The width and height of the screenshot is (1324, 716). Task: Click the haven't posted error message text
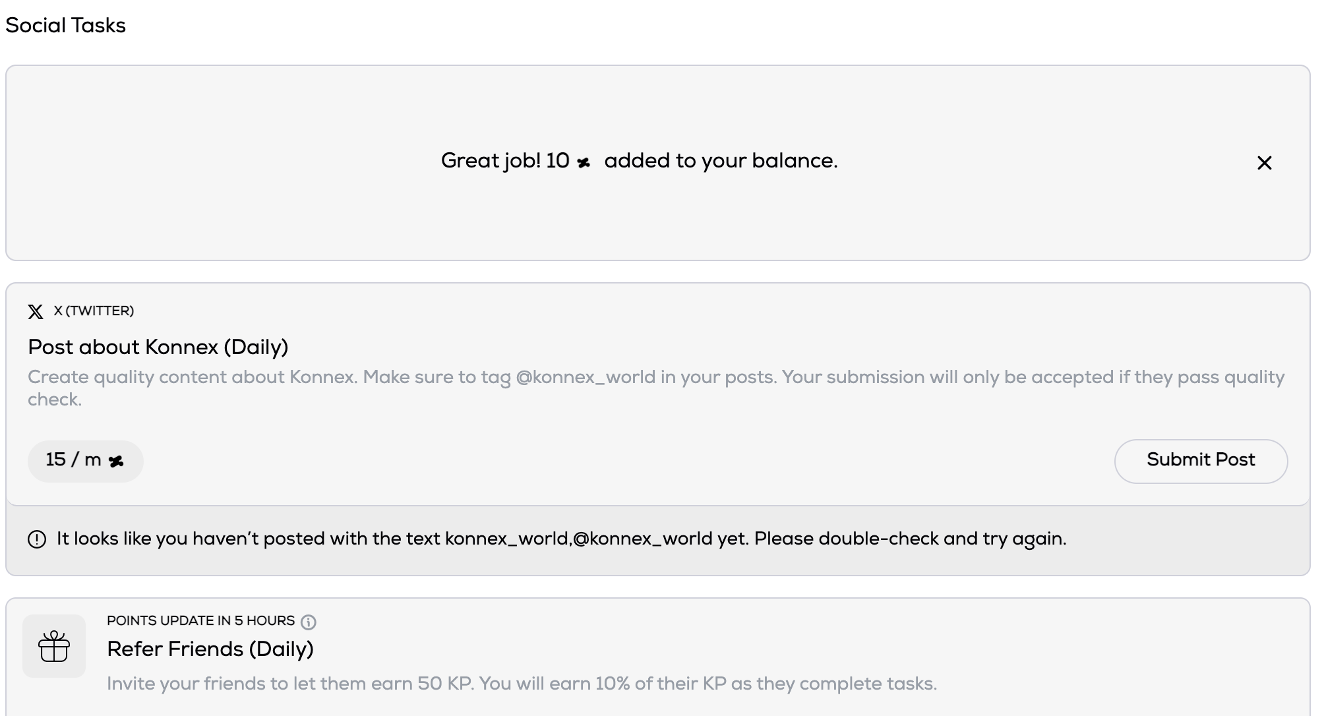[x=561, y=539]
